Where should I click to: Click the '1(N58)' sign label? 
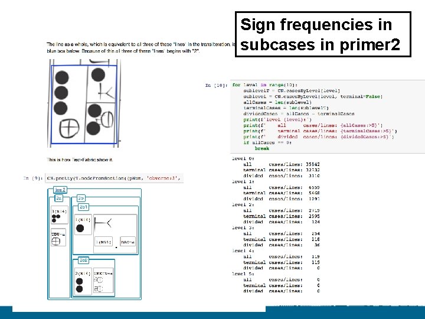[x=103, y=242]
